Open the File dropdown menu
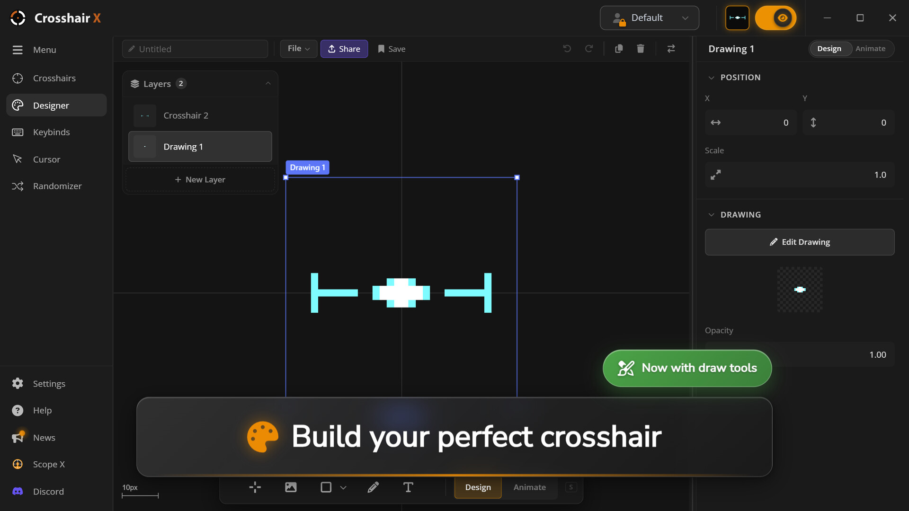The height and width of the screenshot is (511, 909). click(x=299, y=49)
